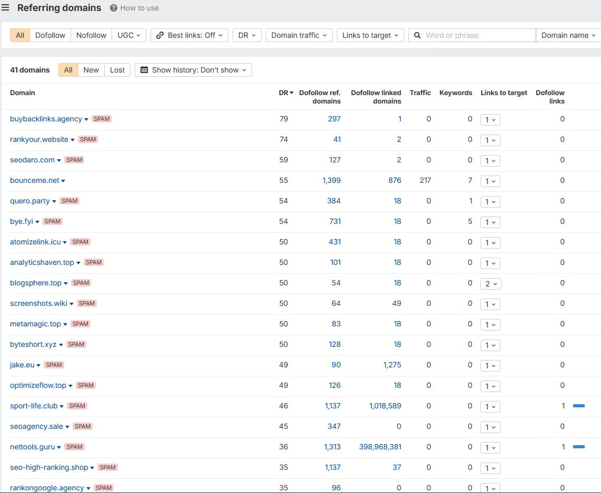The height and width of the screenshot is (493, 601).
Task: Show New domains only
Action: coord(91,70)
